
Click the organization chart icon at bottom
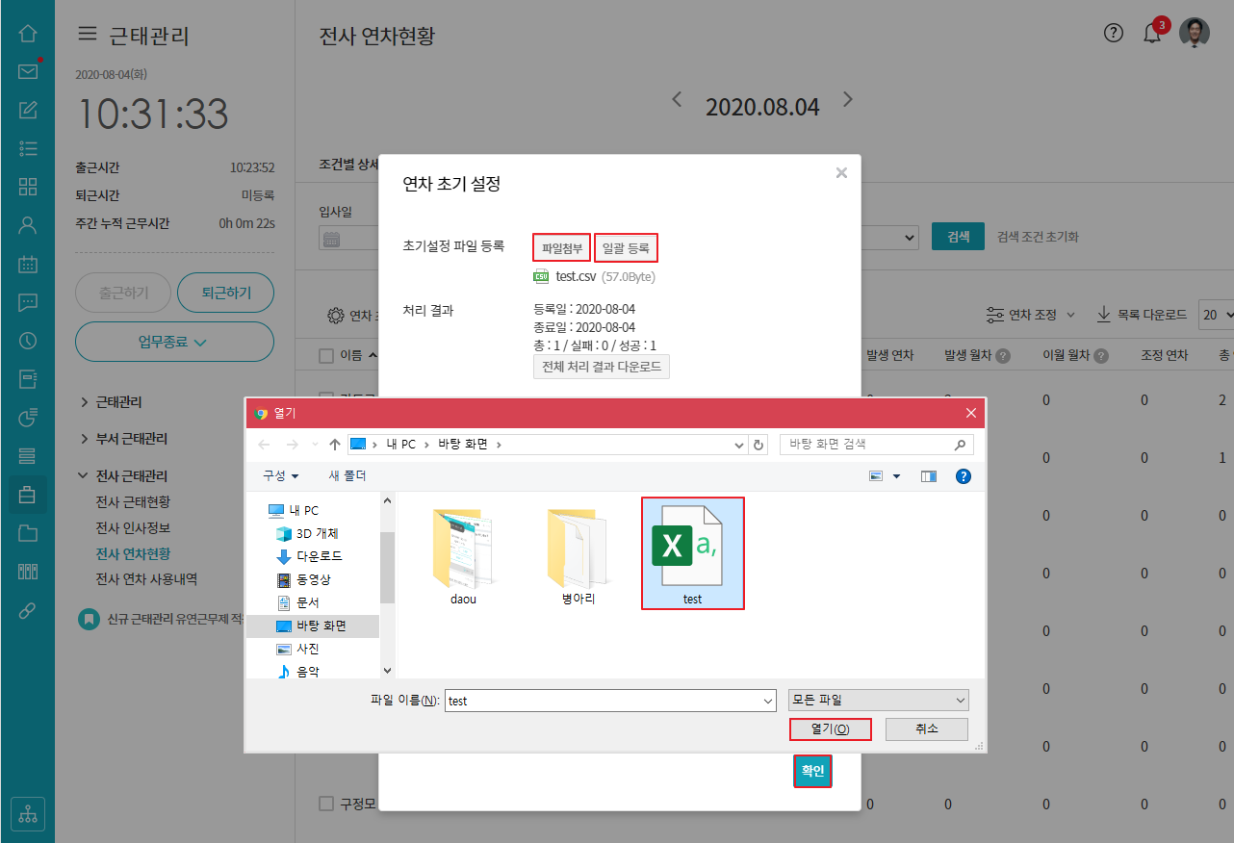[x=27, y=813]
